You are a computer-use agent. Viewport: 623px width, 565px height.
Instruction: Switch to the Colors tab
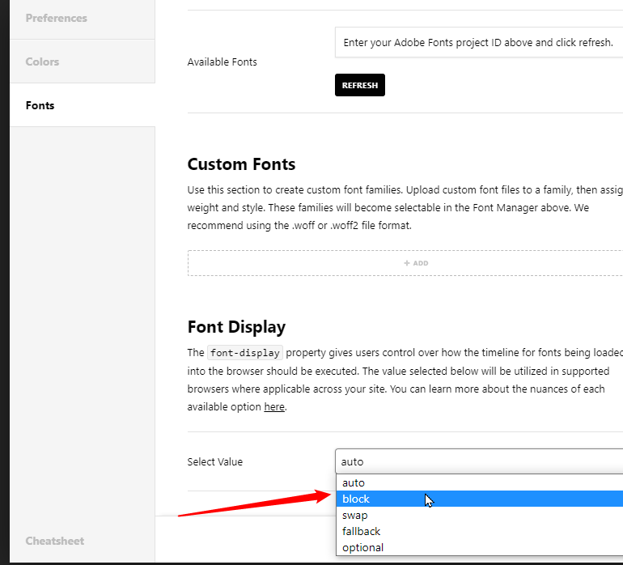(x=83, y=62)
